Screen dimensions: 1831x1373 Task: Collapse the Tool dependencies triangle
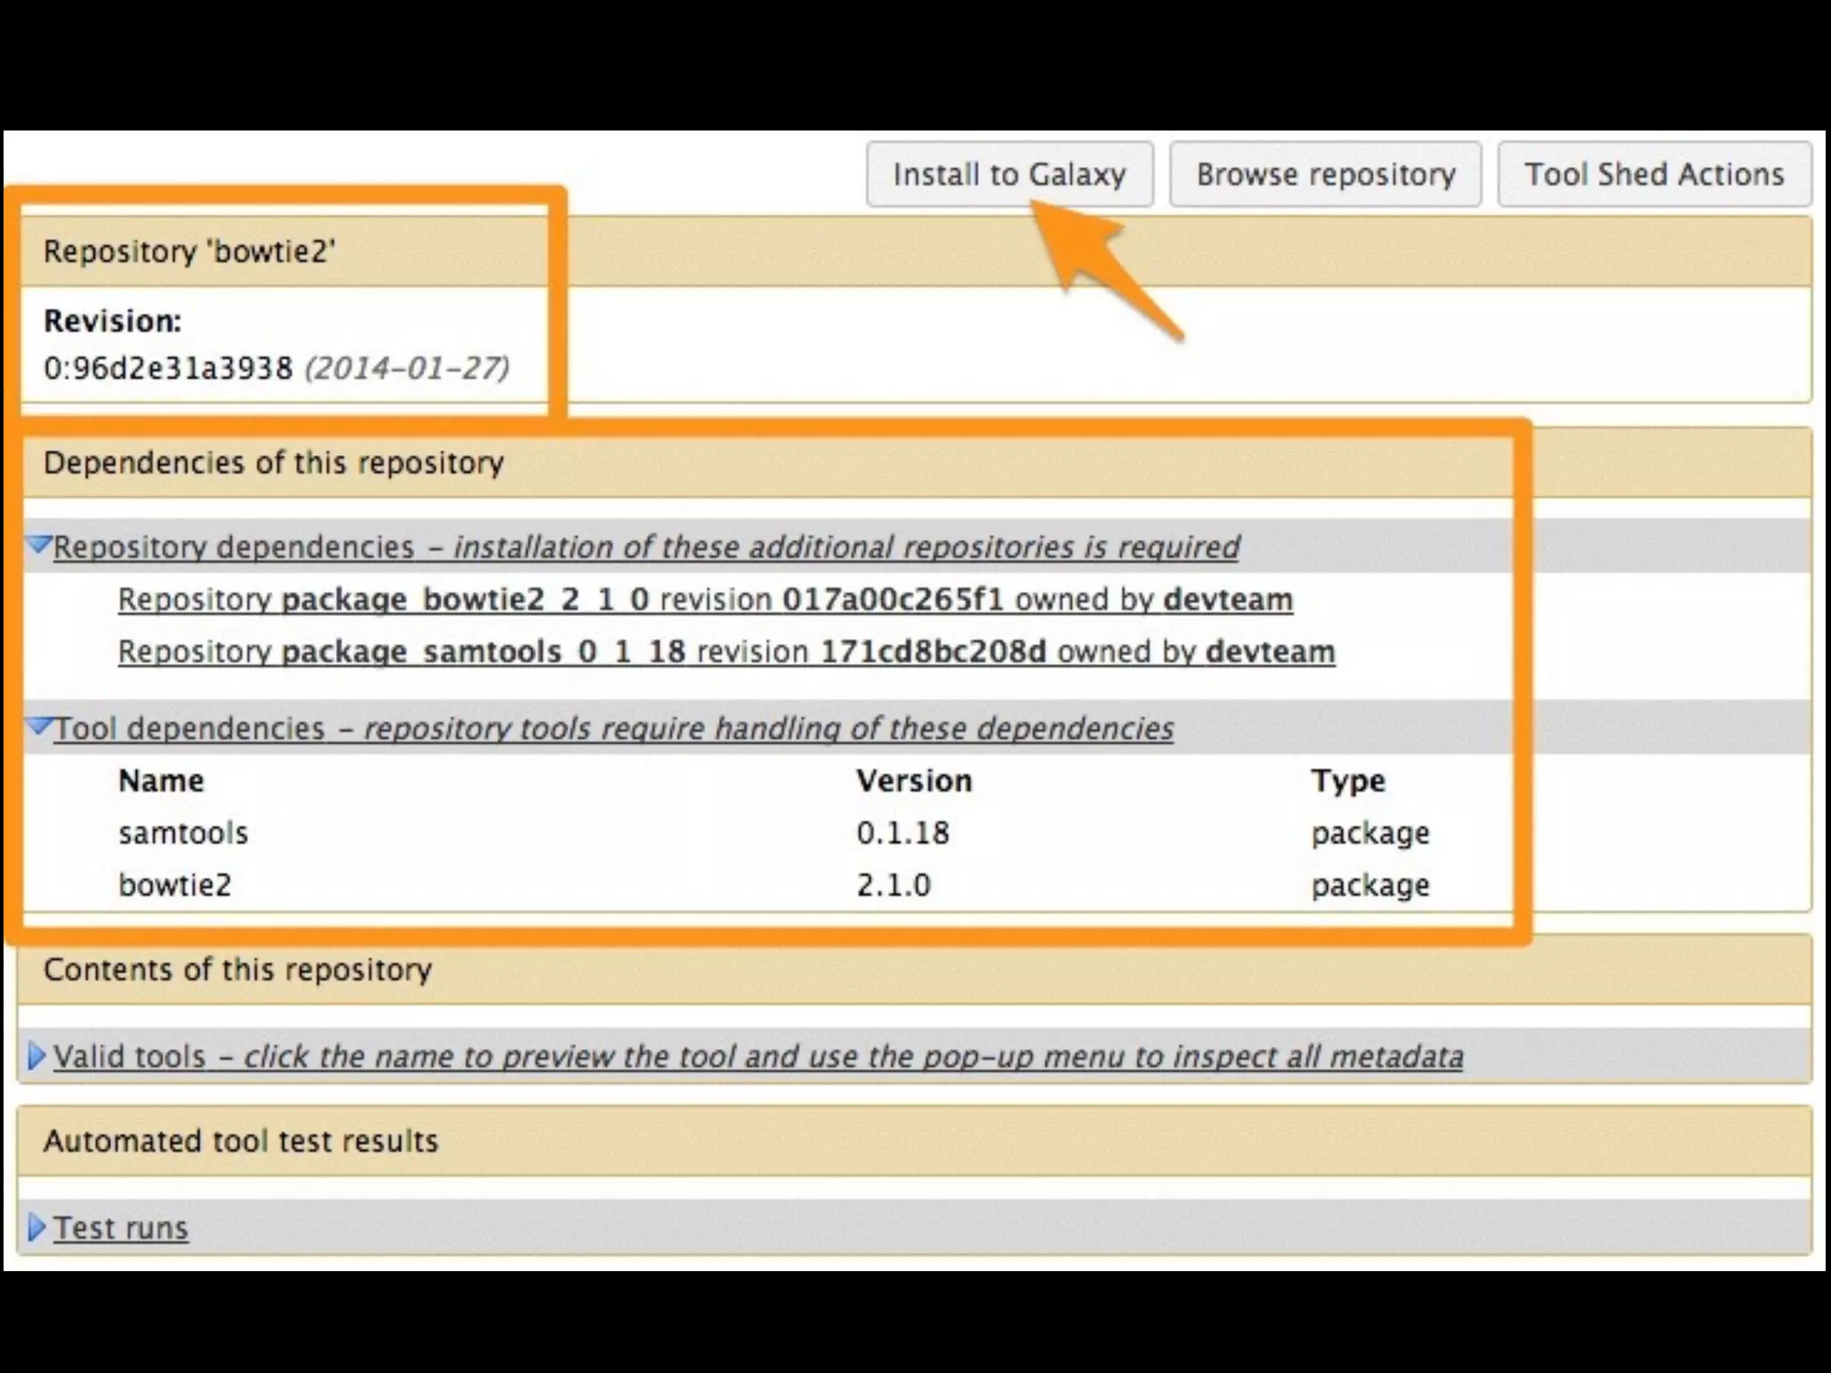[x=39, y=726]
